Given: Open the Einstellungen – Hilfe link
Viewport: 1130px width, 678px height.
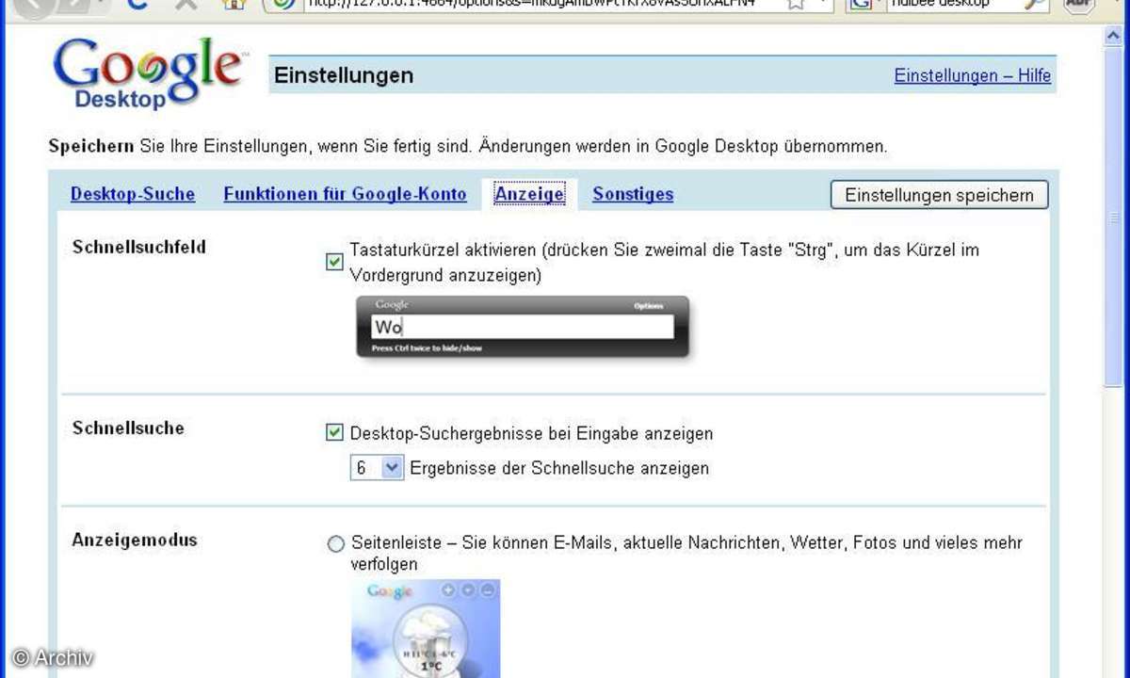Looking at the screenshot, I should coord(972,75).
